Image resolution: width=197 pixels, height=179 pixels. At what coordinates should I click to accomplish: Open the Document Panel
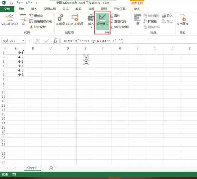(182, 20)
